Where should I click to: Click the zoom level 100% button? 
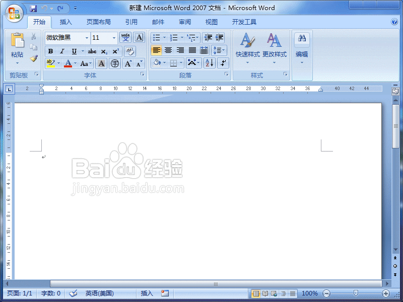(x=309, y=293)
